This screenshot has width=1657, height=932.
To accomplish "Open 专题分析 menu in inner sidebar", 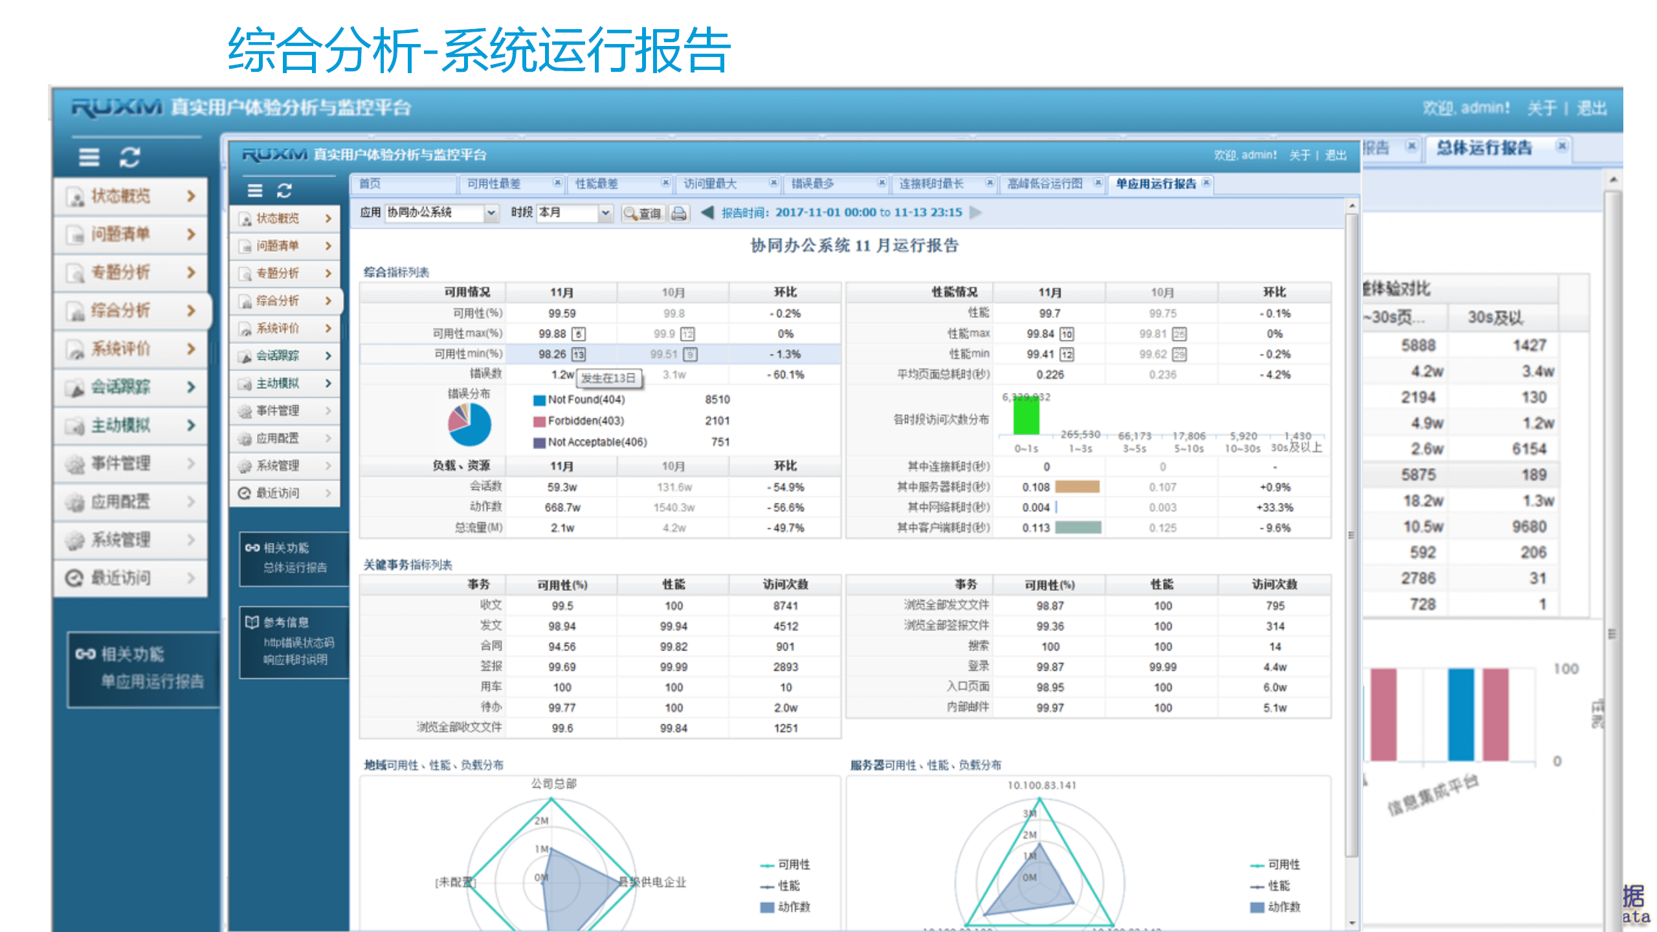I will point(285,274).
